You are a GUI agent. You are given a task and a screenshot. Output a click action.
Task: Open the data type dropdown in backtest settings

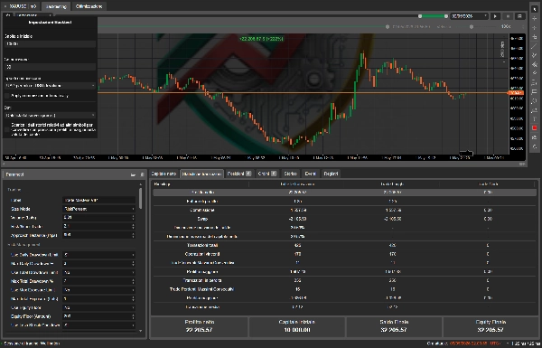[50, 86]
